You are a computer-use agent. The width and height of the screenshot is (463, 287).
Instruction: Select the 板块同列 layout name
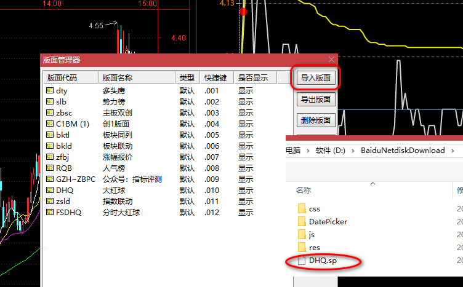pos(118,135)
